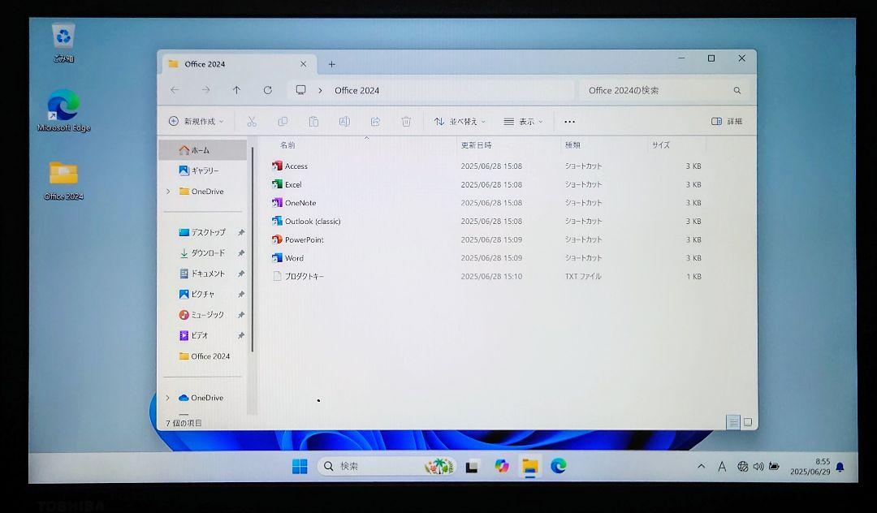877x513 pixels.
Task: Click File Explorer icon on taskbar
Action: click(x=530, y=466)
